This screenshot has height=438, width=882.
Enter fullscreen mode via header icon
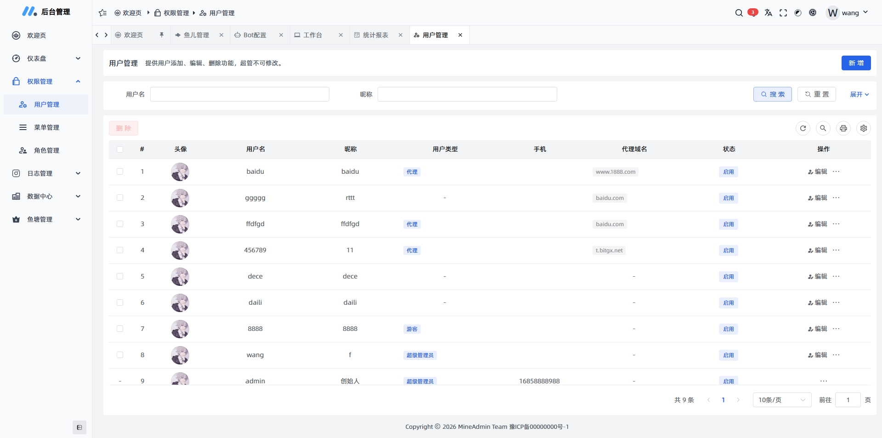783,13
